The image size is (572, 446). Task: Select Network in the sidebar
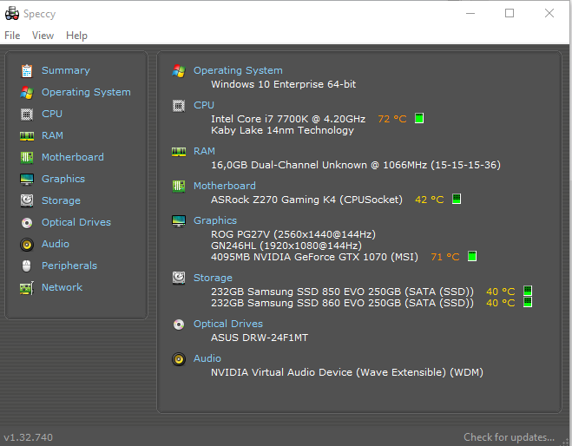pyautogui.click(x=62, y=287)
